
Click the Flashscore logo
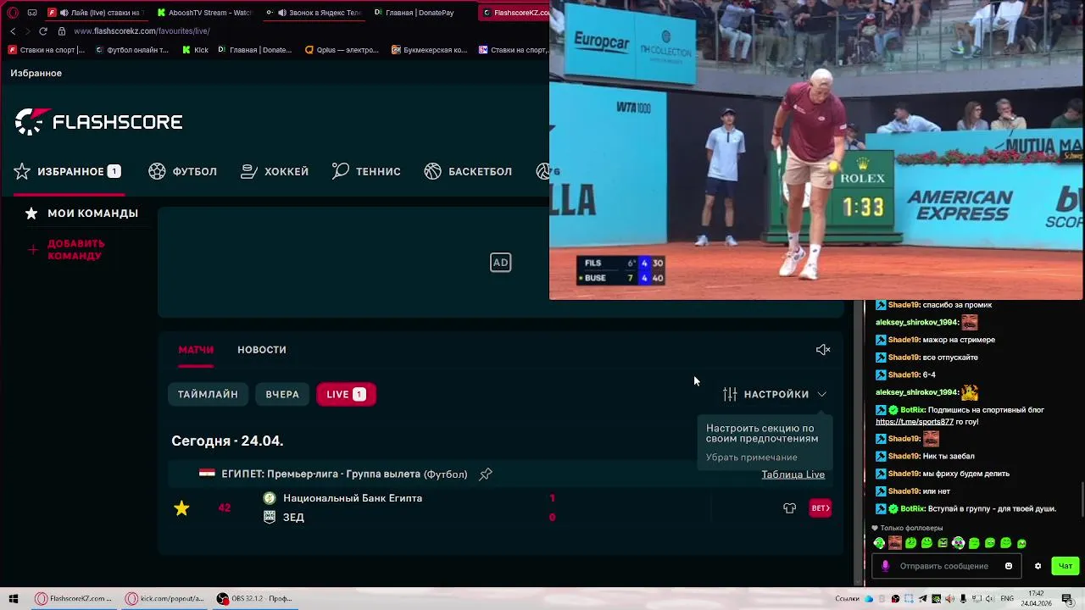pos(98,122)
